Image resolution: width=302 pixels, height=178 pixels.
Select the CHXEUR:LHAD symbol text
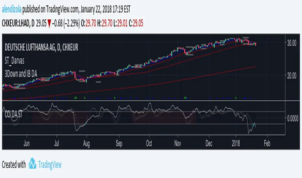16,24
